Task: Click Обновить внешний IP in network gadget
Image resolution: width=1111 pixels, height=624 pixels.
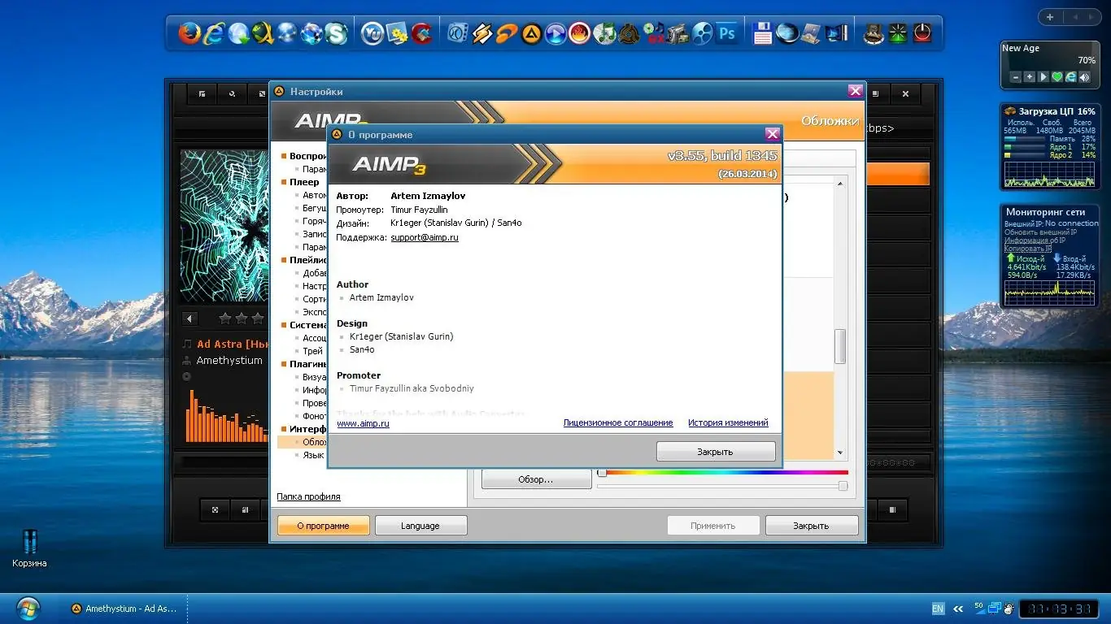Action: tap(1040, 232)
